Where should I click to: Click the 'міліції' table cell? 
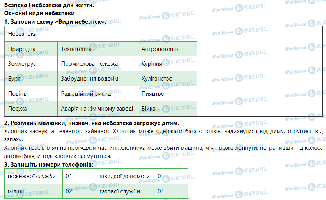pos(34,191)
